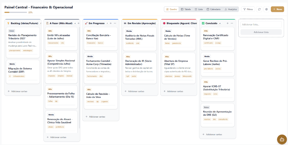Open card Processamento da Folha - Adiantamento

coord(61,97)
